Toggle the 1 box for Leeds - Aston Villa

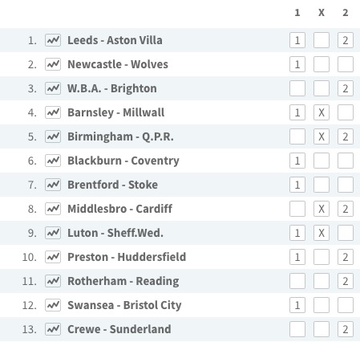pos(297,40)
